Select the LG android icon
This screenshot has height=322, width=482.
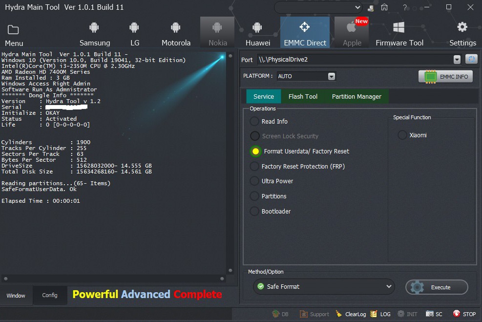point(134,28)
